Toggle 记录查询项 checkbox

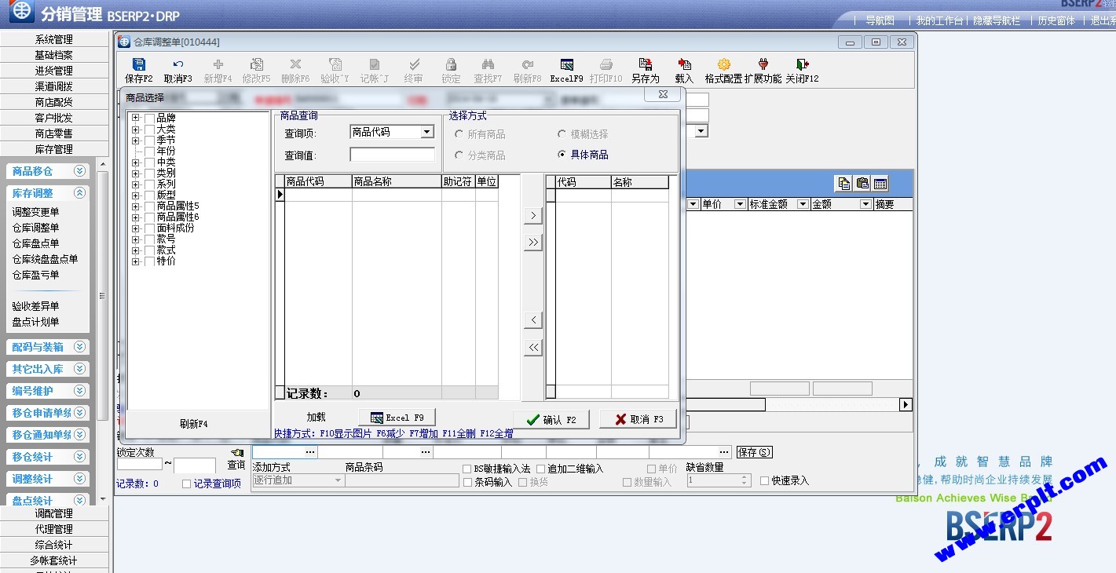[x=186, y=484]
